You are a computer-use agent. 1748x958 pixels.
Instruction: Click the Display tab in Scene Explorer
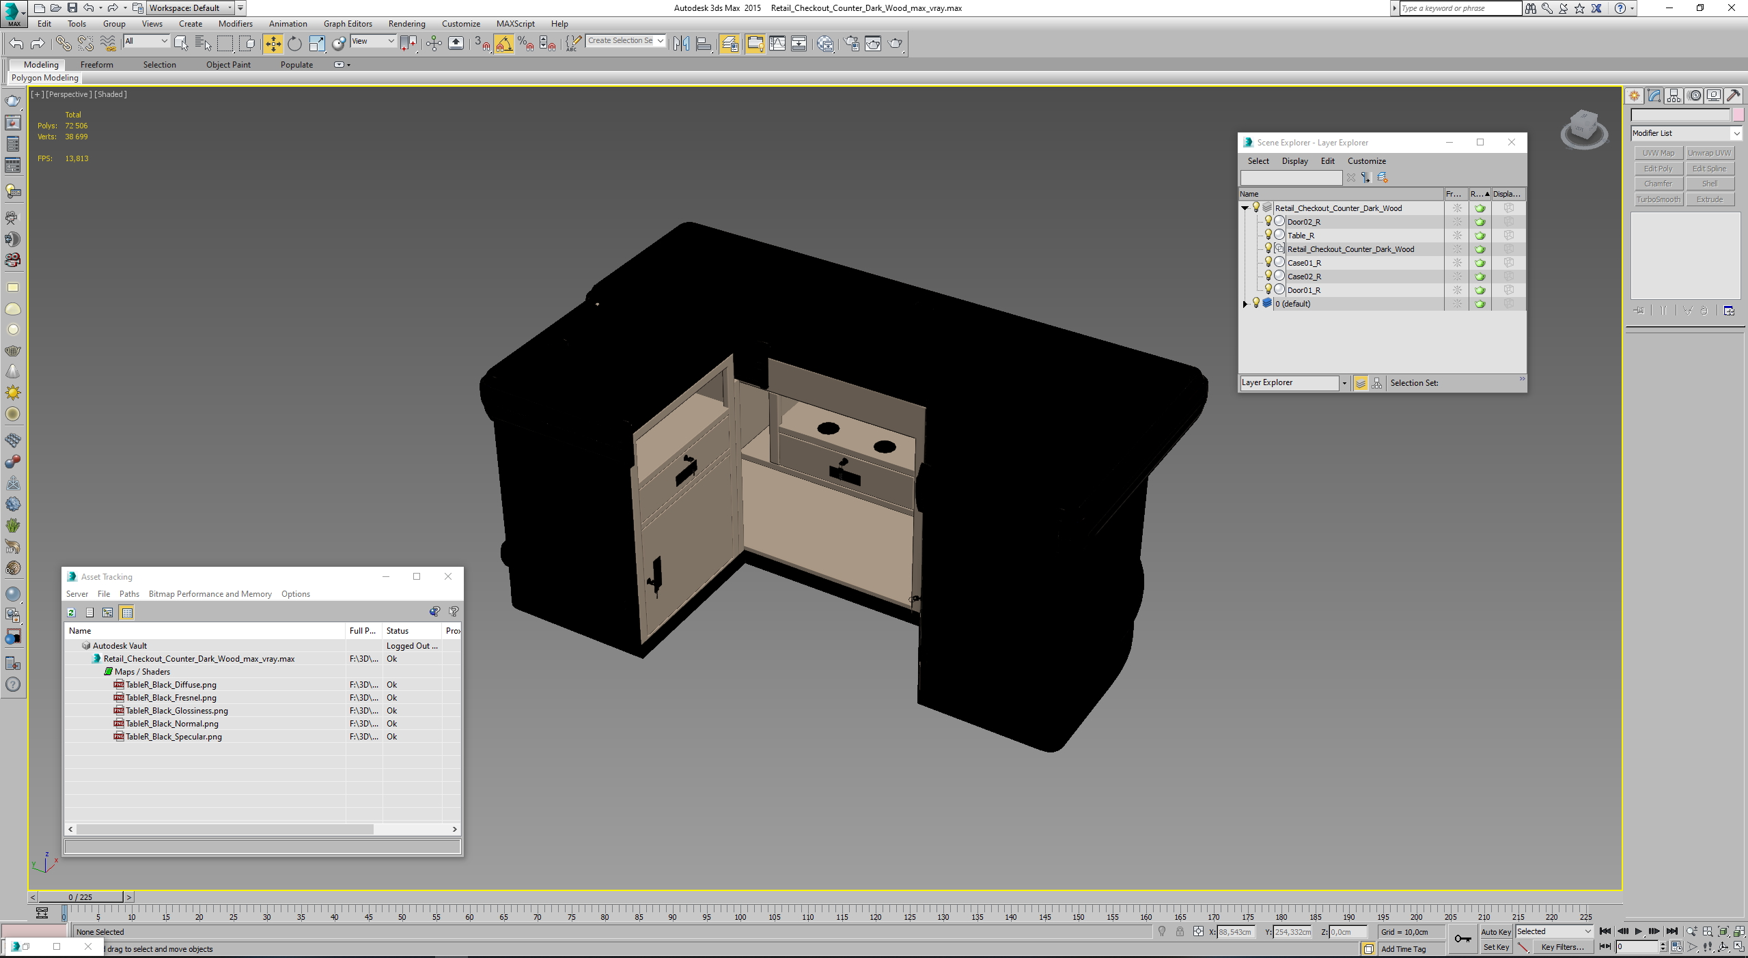coord(1294,160)
